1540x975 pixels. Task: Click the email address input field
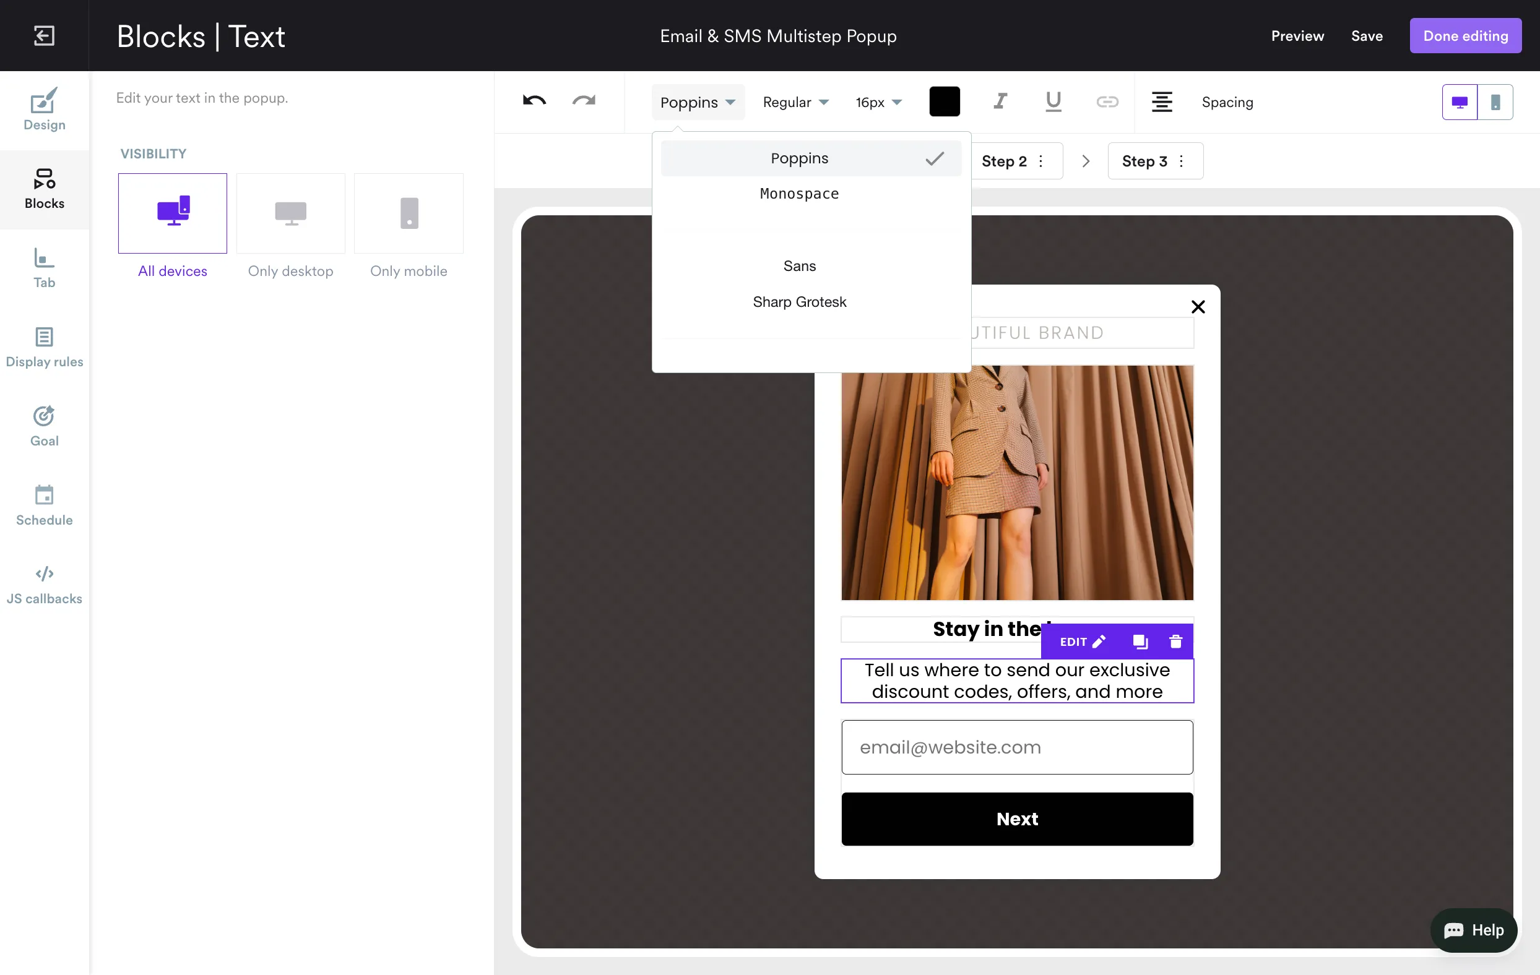click(1017, 747)
